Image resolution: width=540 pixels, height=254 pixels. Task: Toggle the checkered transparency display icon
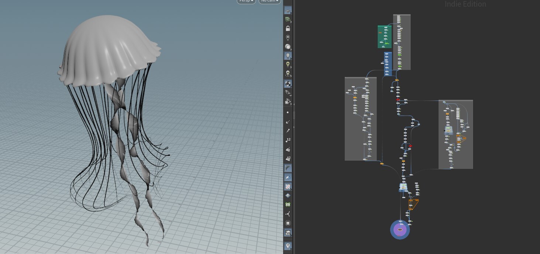[288, 186]
